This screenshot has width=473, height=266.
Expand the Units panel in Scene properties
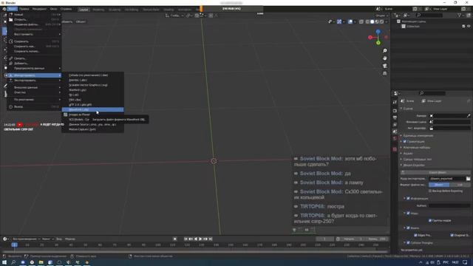pyautogui.click(x=418, y=136)
